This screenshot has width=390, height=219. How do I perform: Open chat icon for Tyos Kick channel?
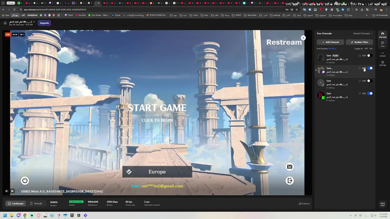tap(360, 93)
